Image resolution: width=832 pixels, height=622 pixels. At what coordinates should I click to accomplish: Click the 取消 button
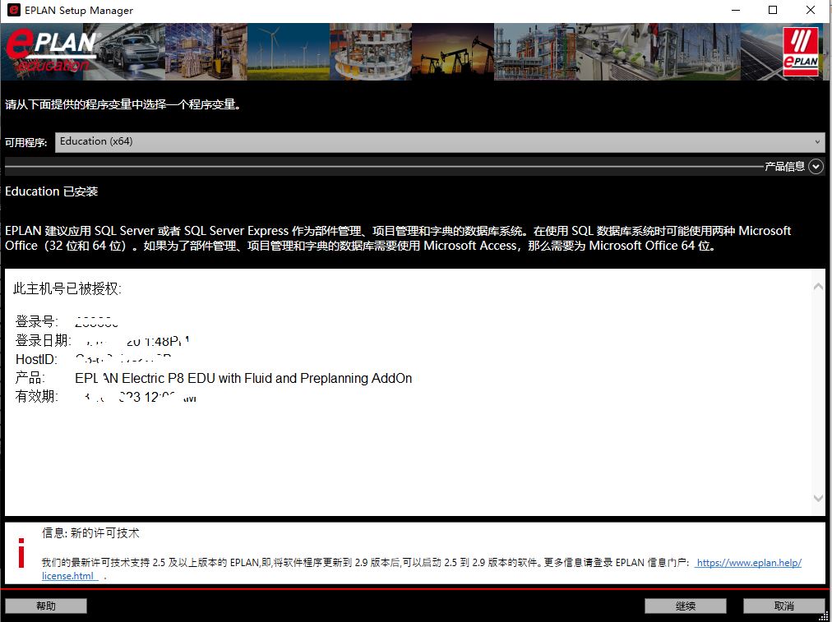pyautogui.click(x=783, y=606)
